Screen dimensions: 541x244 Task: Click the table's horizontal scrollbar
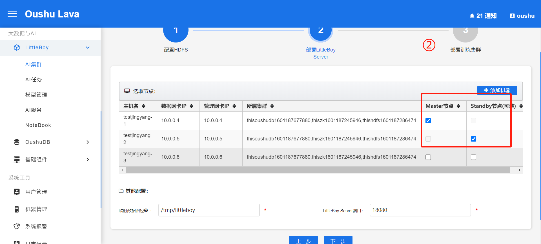click(318, 170)
